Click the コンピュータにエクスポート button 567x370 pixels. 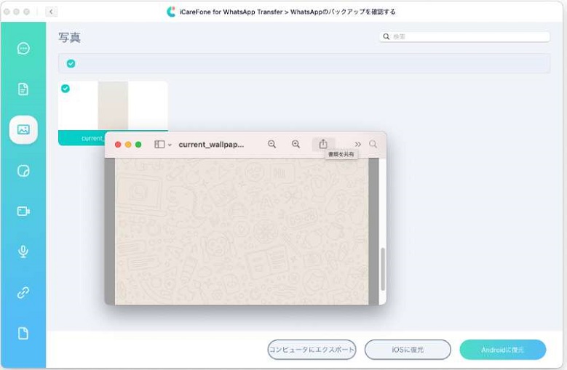[312, 350]
